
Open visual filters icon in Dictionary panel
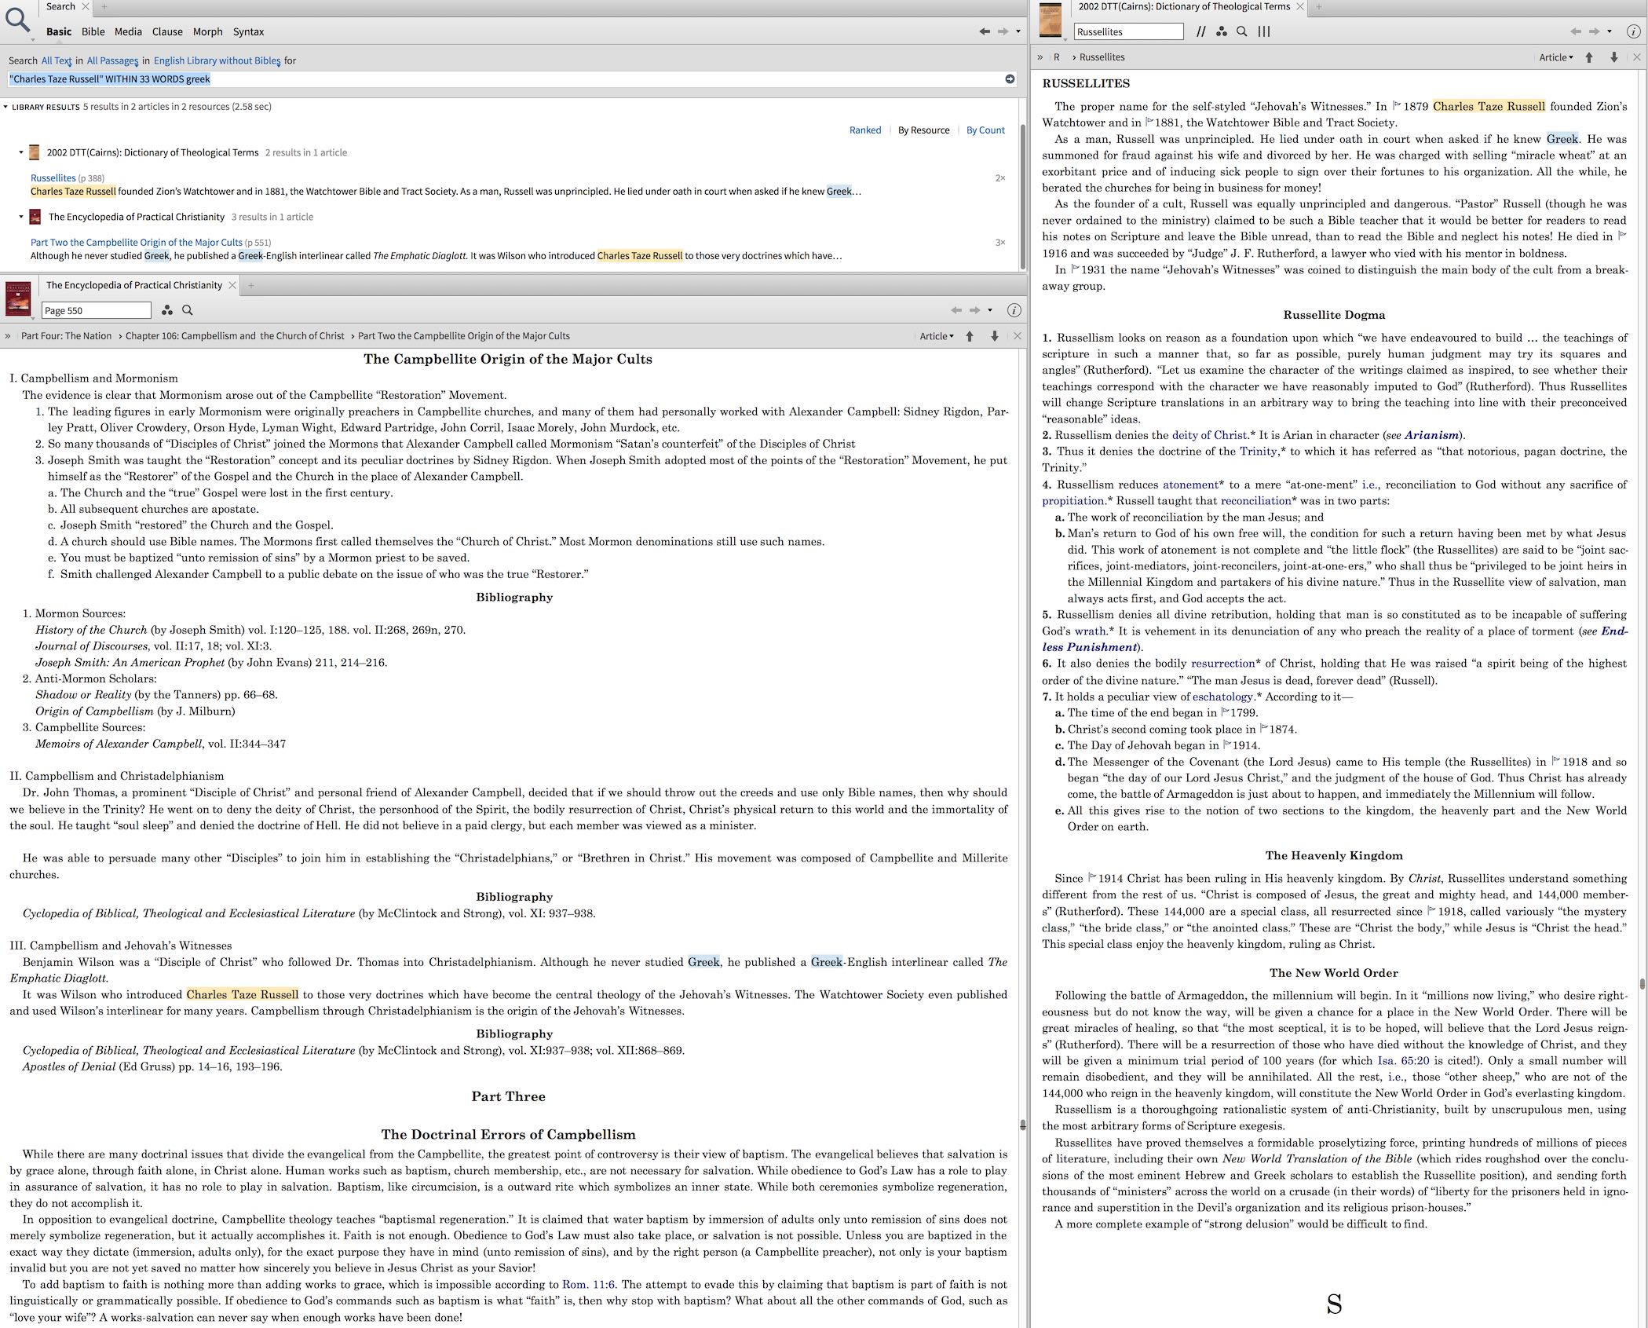click(1221, 31)
